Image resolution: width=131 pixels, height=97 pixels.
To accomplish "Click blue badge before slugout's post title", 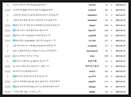I will point(14,25).
